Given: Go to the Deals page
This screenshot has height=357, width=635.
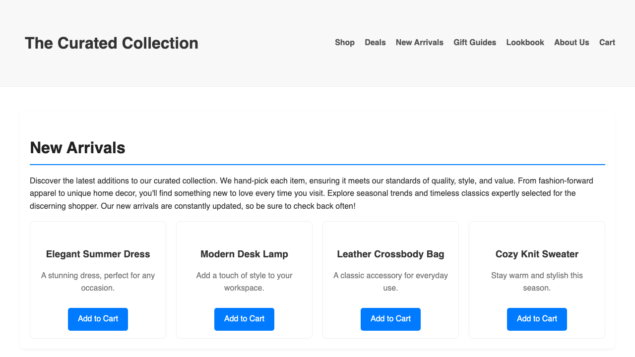Looking at the screenshot, I should coord(375,43).
